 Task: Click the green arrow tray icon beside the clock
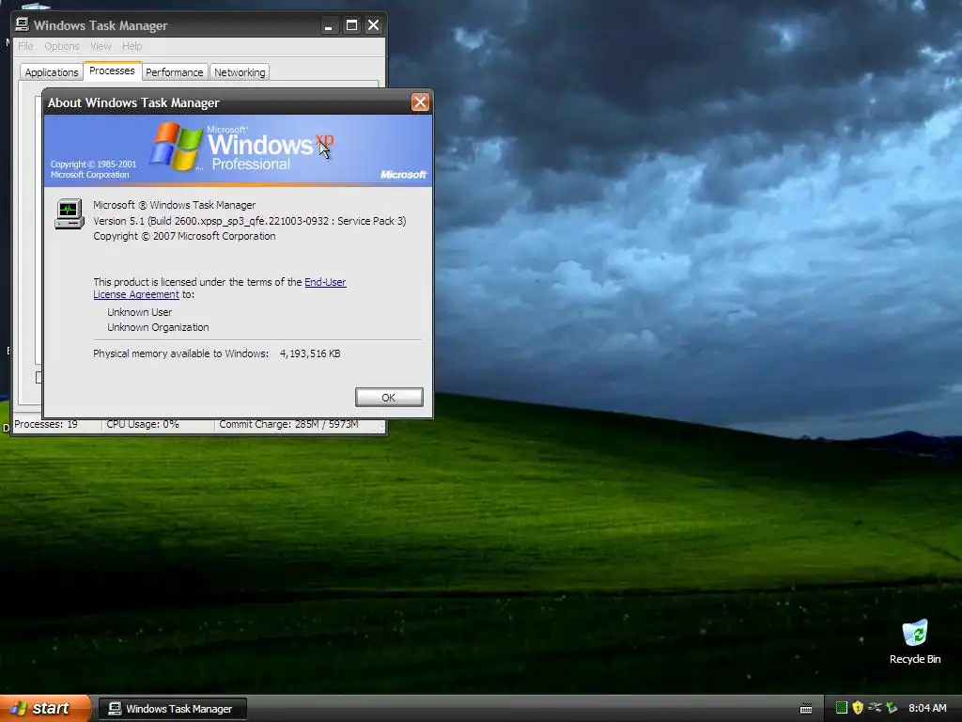(x=892, y=708)
